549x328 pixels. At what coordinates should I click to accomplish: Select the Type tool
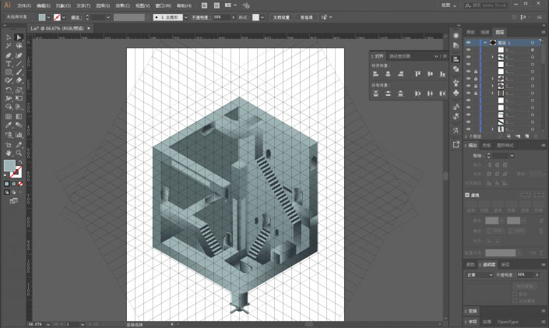(x=9, y=64)
